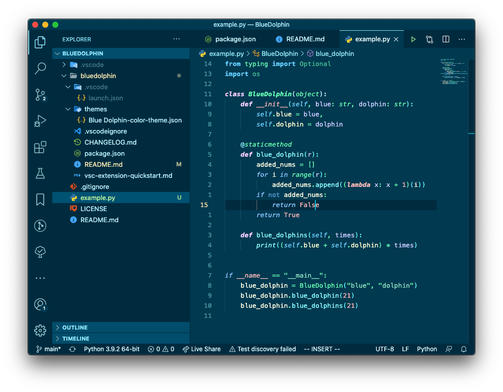Image resolution: width=503 pixels, height=392 pixels.
Task: Open .vscodeignore file
Action: point(121,131)
